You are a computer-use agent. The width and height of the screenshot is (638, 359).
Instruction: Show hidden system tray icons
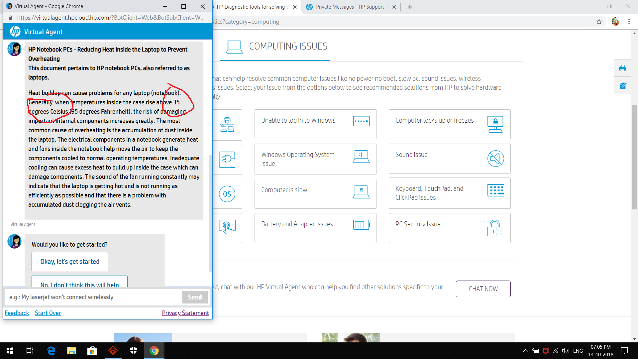(525, 351)
